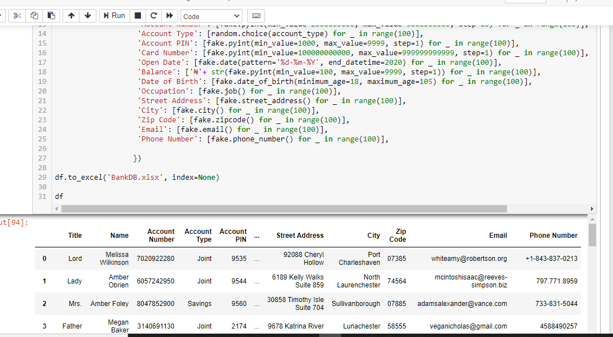Move selected cell down
Image resolution: width=613 pixels, height=337 pixels.
tap(87, 16)
